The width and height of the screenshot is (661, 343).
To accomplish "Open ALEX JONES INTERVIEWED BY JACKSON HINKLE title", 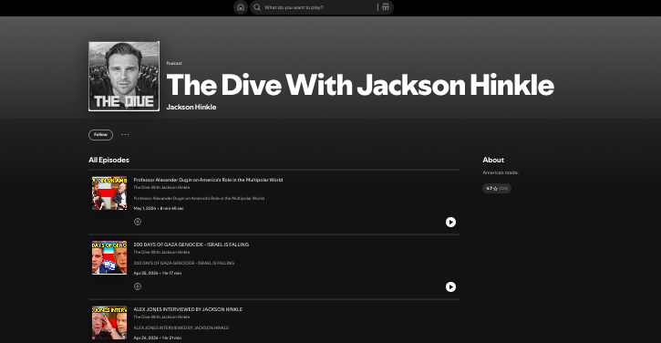I will 188,309.
